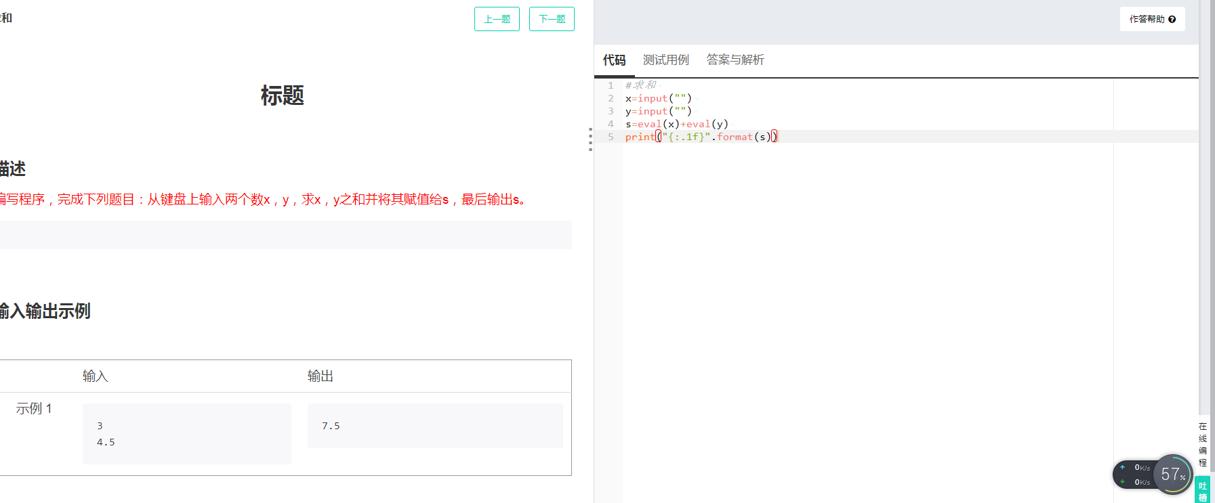Click line number 2 in editor gutter
The width and height of the screenshot is (1215, 503).
point(611,98)
